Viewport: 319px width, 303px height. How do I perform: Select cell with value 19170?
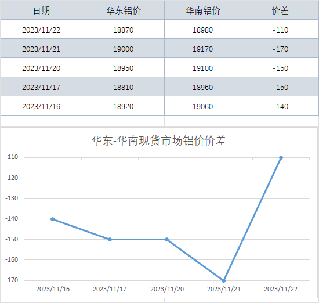[202, 48]
